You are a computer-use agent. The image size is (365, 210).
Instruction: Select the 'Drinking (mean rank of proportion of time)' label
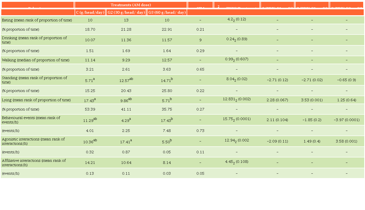coord(34,40)
